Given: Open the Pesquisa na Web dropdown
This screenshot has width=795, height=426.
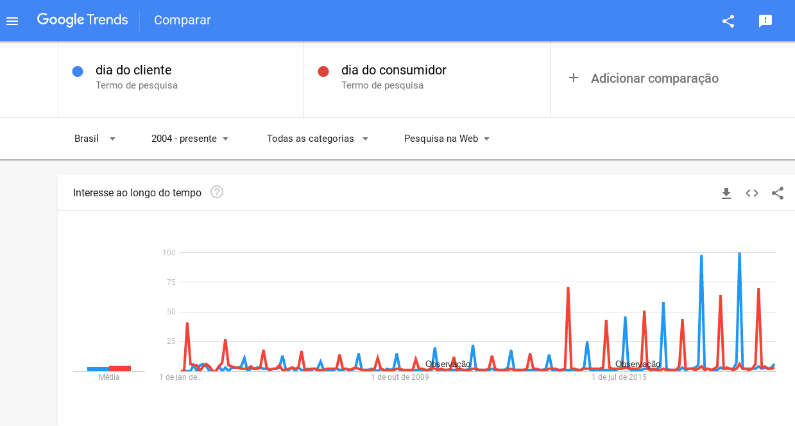Looking at the screenshot, I should pos(447,139).
